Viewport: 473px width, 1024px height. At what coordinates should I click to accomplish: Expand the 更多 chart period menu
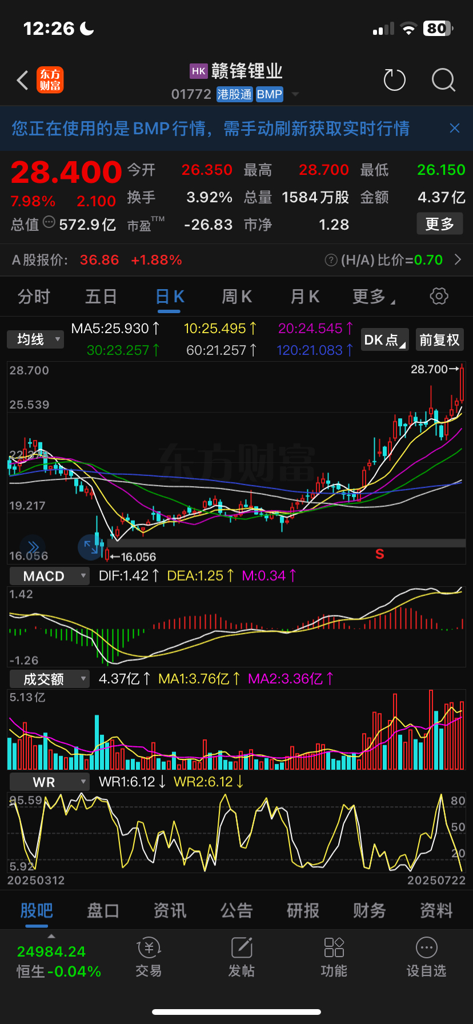pyautogui.click(x=374, y=297)
